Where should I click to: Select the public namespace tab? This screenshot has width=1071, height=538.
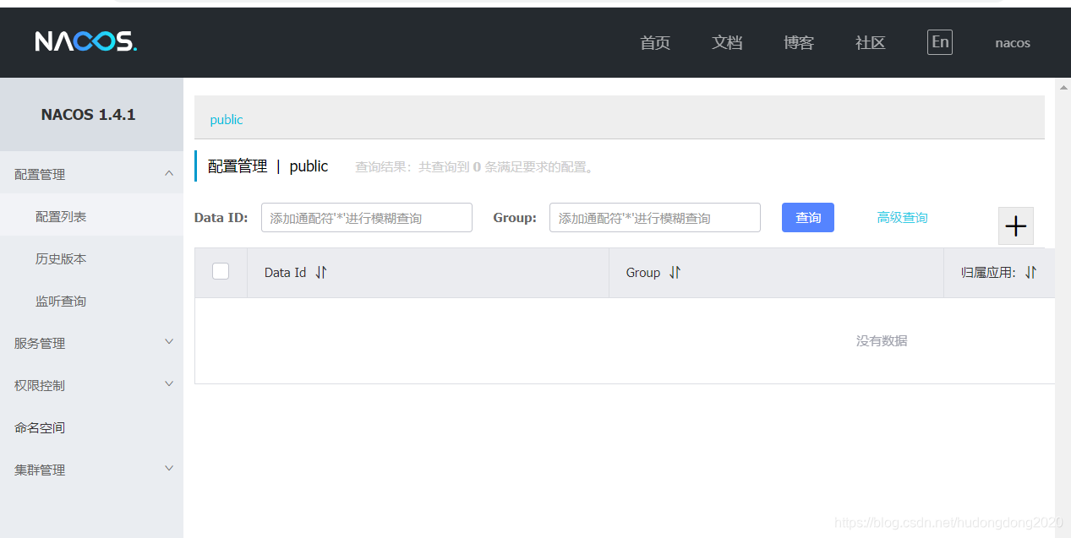tap(227, 120)
